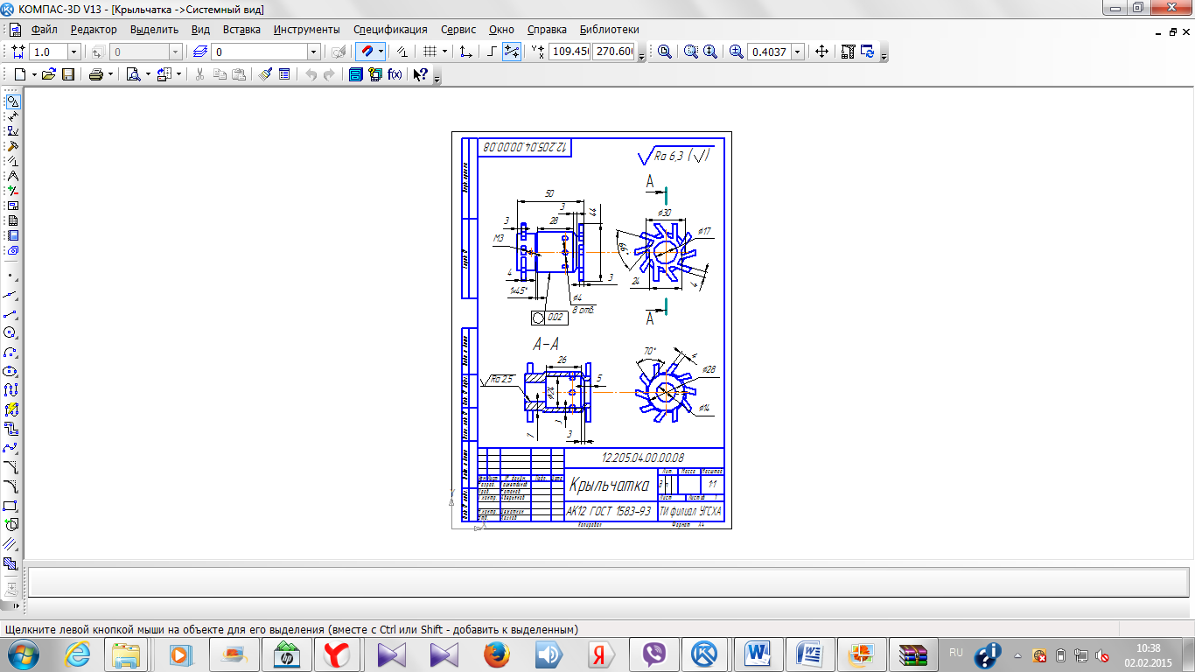Expand the zoom scale 0.4037 dropdown
Screen dimensions: 1195x672
(797, 52)
